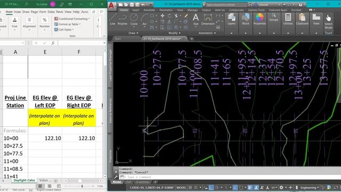The width and height of the screenshot is (341, 192).
Task: Expand the Draw panel dropdown
Action: tap(133, 33)
